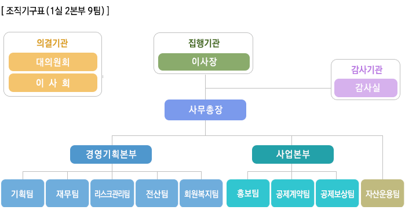
Task: Click the 이사장 green box
Action: (x=204, y=62)
